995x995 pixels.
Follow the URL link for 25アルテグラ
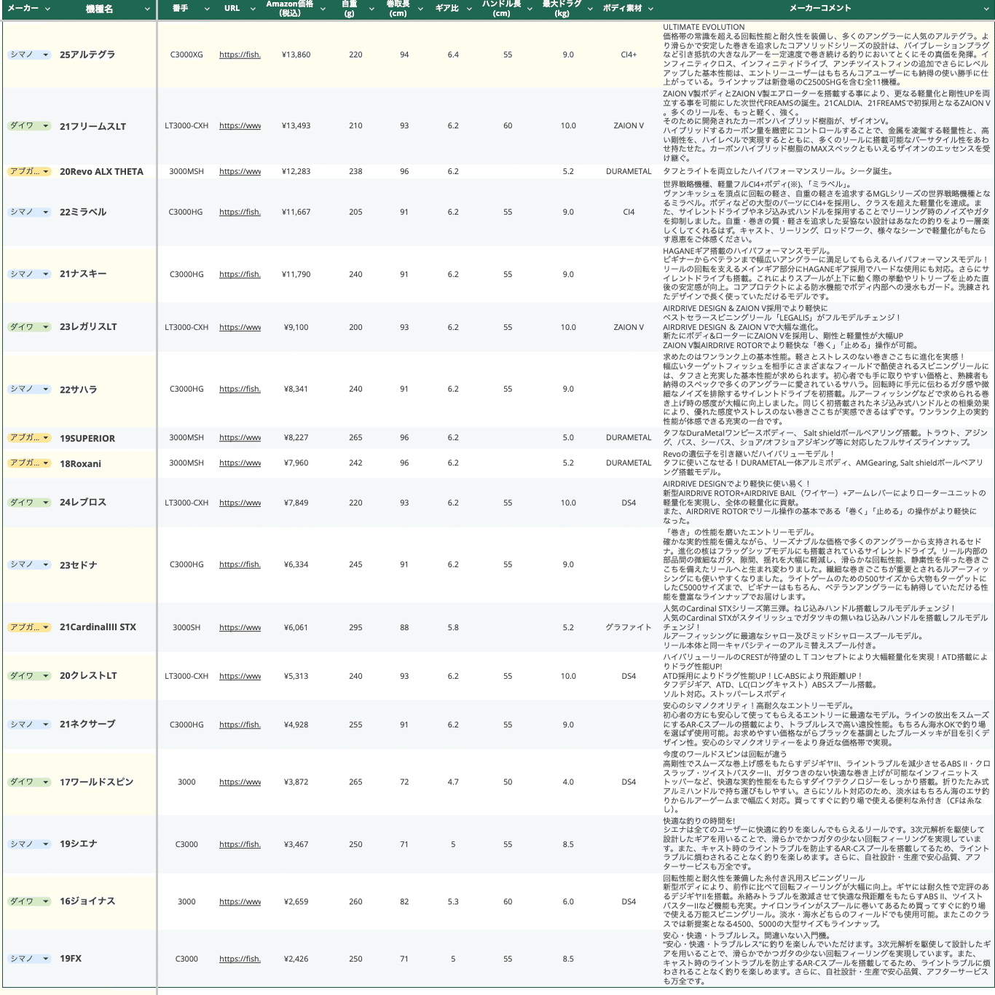click(x=240, y=55)
